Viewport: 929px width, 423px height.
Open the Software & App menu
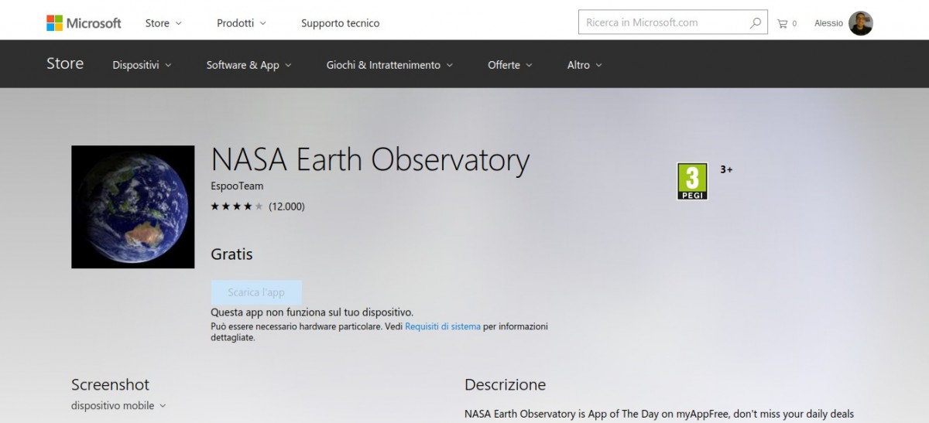pyautogui.click(x=249, y=65)
